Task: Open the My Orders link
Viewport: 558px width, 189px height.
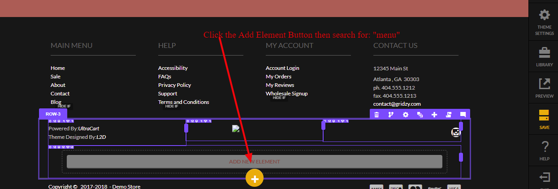Action: click(x=278, y=77)
